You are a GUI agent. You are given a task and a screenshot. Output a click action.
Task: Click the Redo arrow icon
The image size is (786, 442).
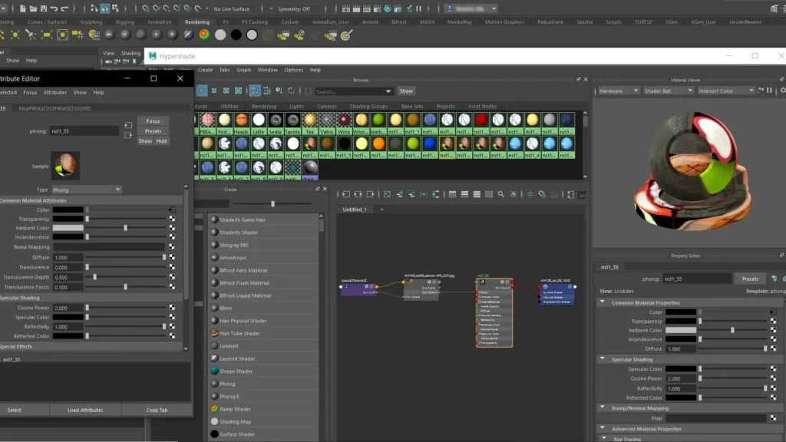click(x=64, y=8)
